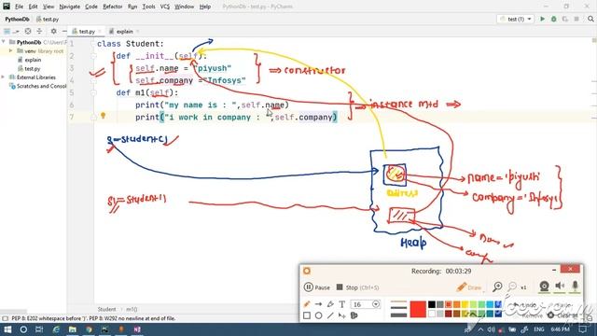
Task: Open the Refactor menu
Action: tap(113, 7)
